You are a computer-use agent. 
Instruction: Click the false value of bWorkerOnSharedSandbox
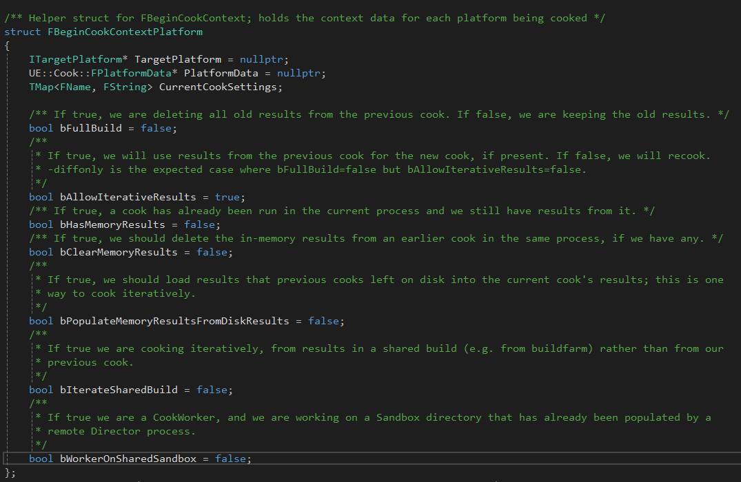click(233, 459)
